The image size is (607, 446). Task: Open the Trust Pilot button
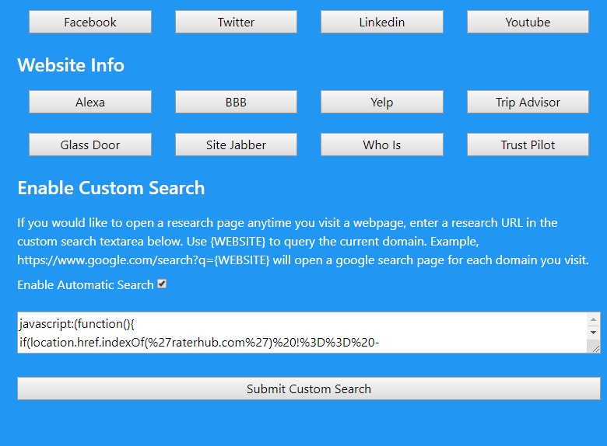[528, 145]
